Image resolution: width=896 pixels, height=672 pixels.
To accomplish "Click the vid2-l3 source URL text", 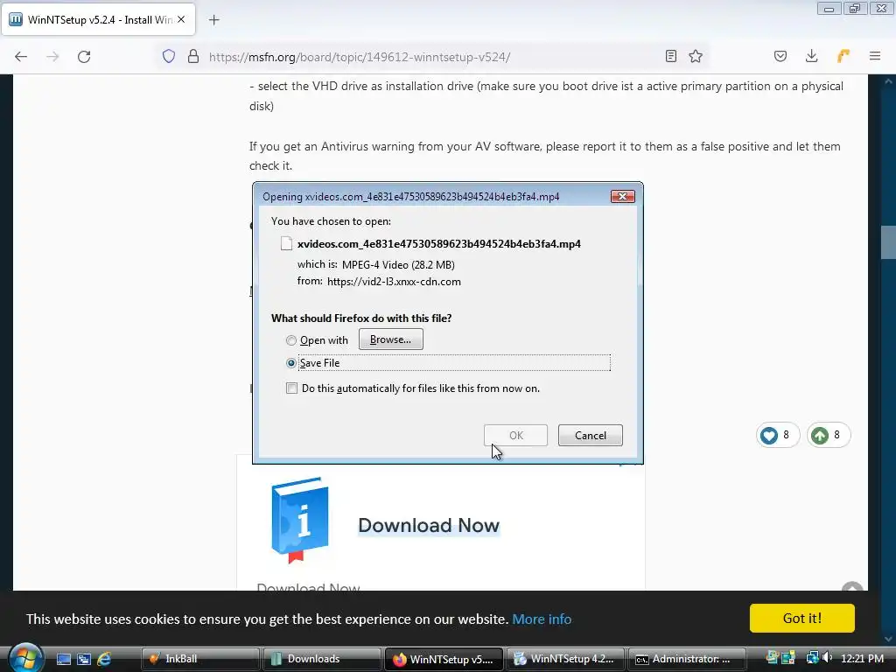I will click(x=394, y=282).
